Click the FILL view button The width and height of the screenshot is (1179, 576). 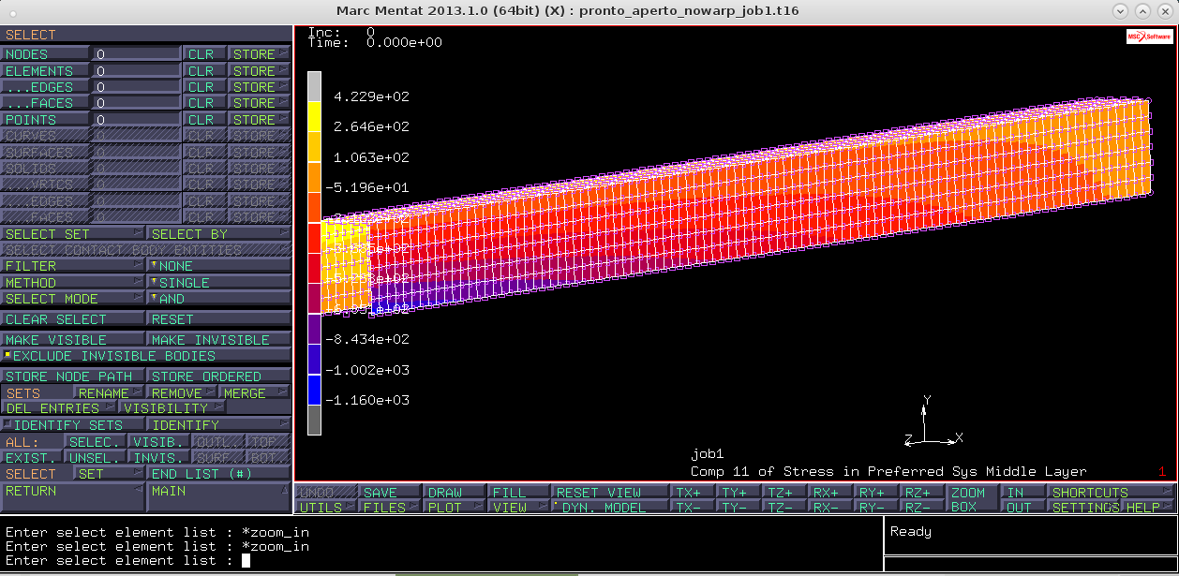coord(518,493)
